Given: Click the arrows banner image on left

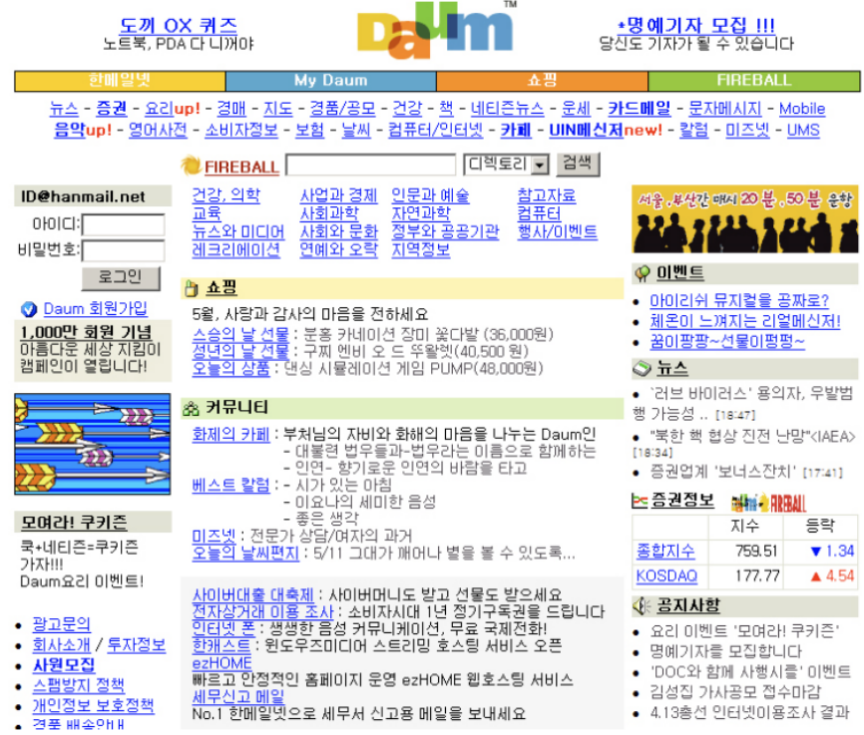Looking at the screenshot, I should (x=93, y=444).
